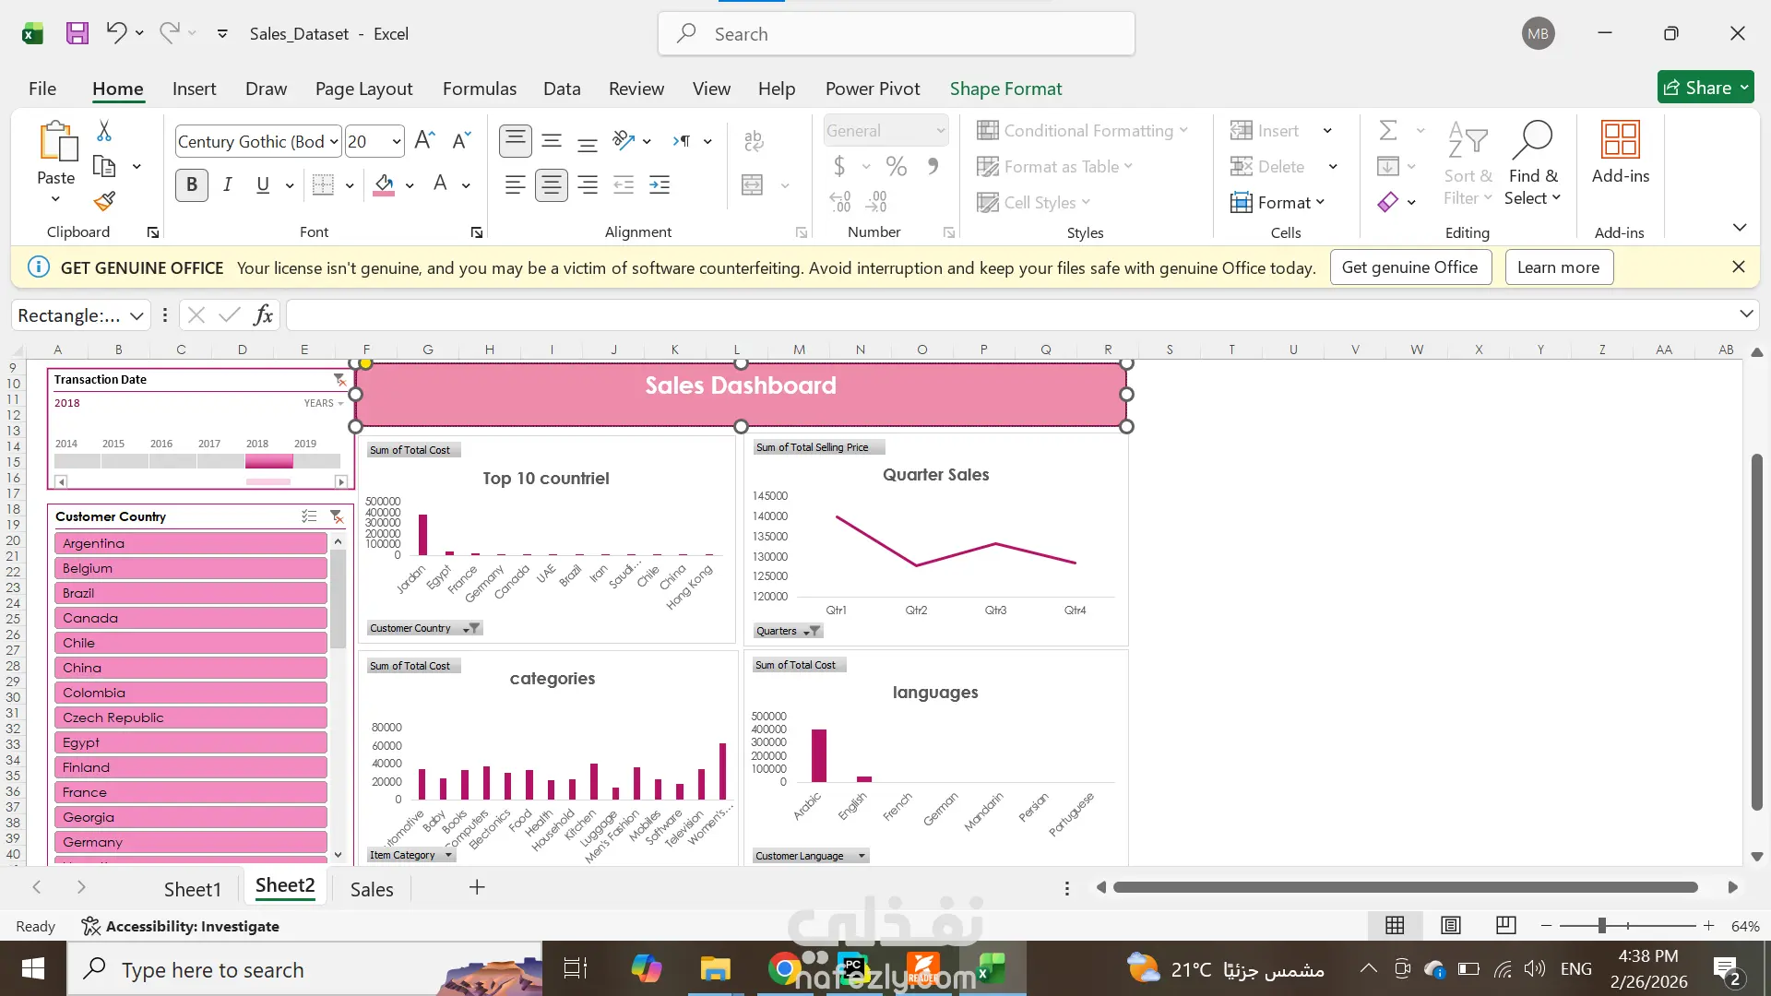This screenshot has height=996, width=1771.
Task: Switch to the Sales sheet tab
Action: pos(371,889)
